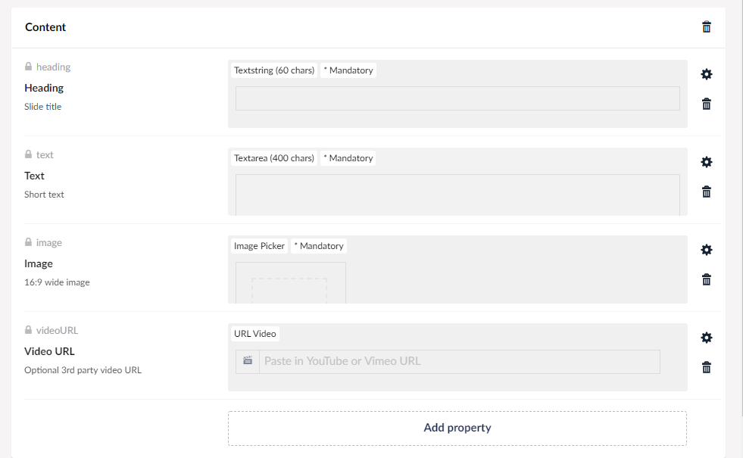Screen dimensions: 743x458
Task: Delete the Image property
Action: 706,279
